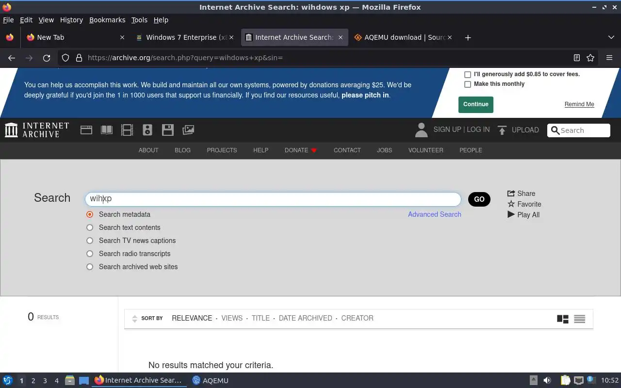
Task: Click the black GO search button
Action: click(479, 199)
